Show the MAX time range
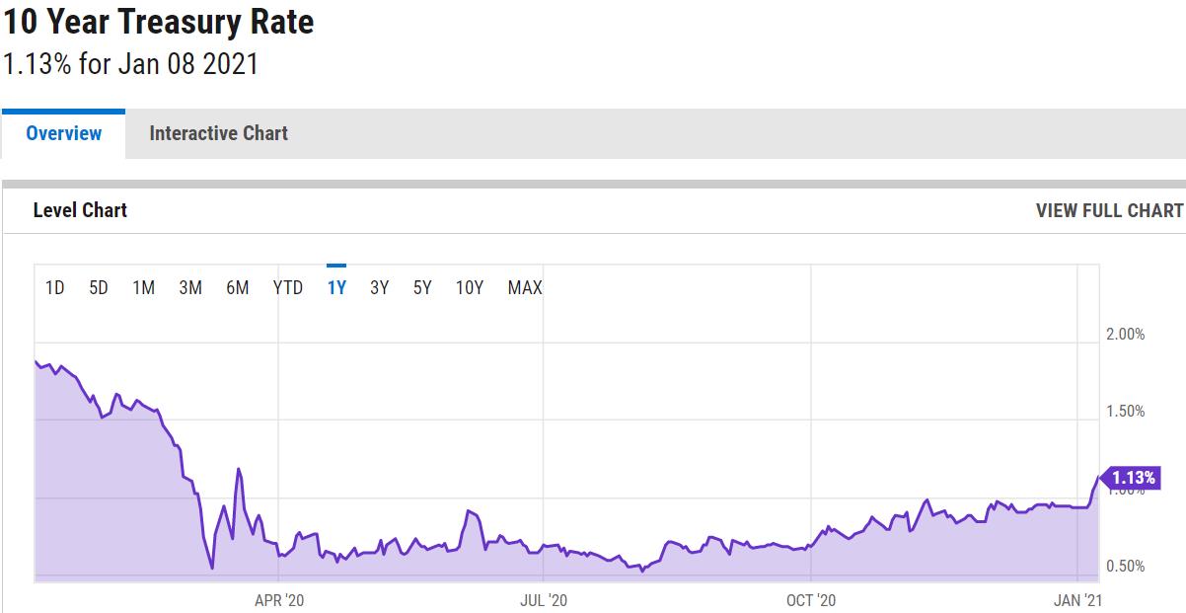The width and height of the screenshot is (1186, 613). pyautogui.click(x=525, y=288)
